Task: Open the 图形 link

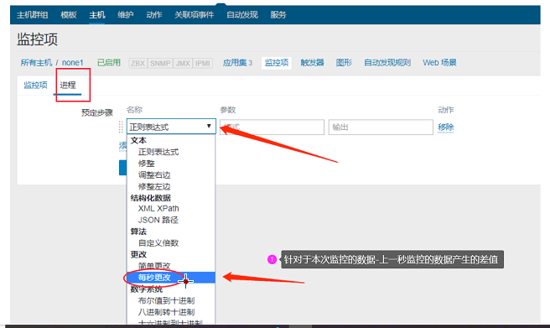Action: click(x=344, y=63)
